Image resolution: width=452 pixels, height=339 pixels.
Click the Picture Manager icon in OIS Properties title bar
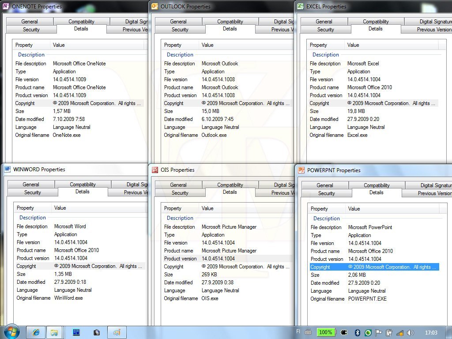coord(155,170)
